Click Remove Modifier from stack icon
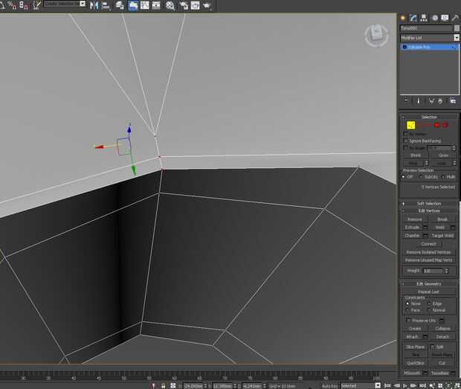This screenshot has width=461, height=389. click(440, 100)
